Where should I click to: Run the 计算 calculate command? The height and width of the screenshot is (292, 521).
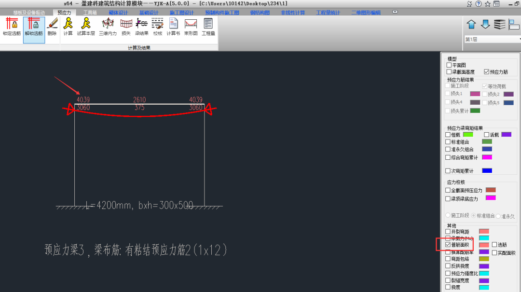click(68, 27)
